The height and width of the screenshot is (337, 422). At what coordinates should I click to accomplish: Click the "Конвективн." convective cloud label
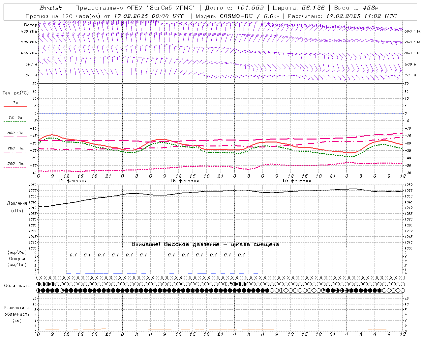point(17,308)
